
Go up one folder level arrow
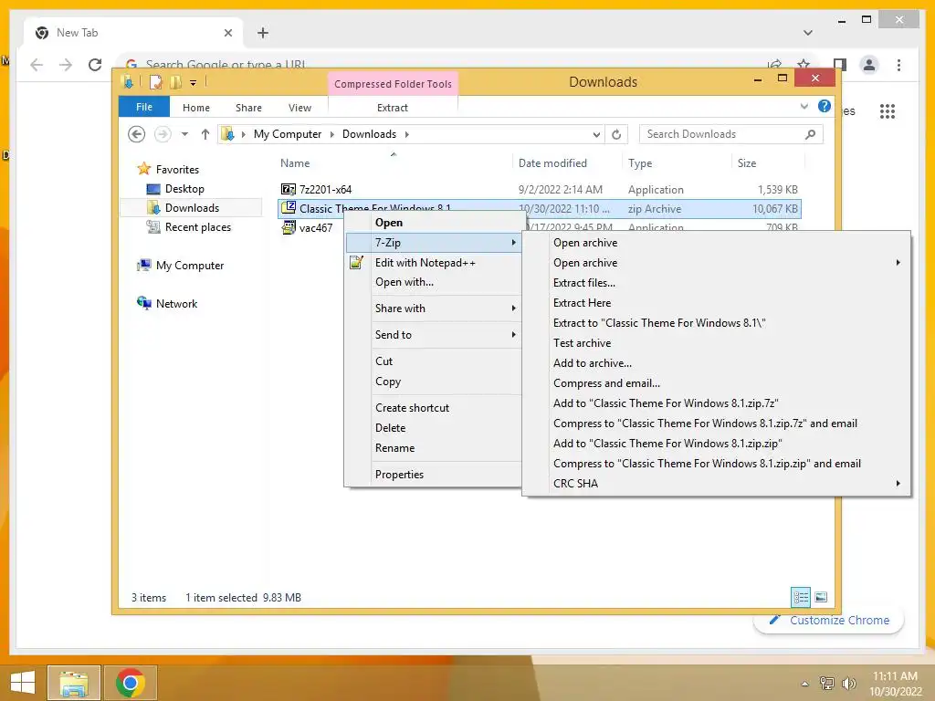(205, 134)
